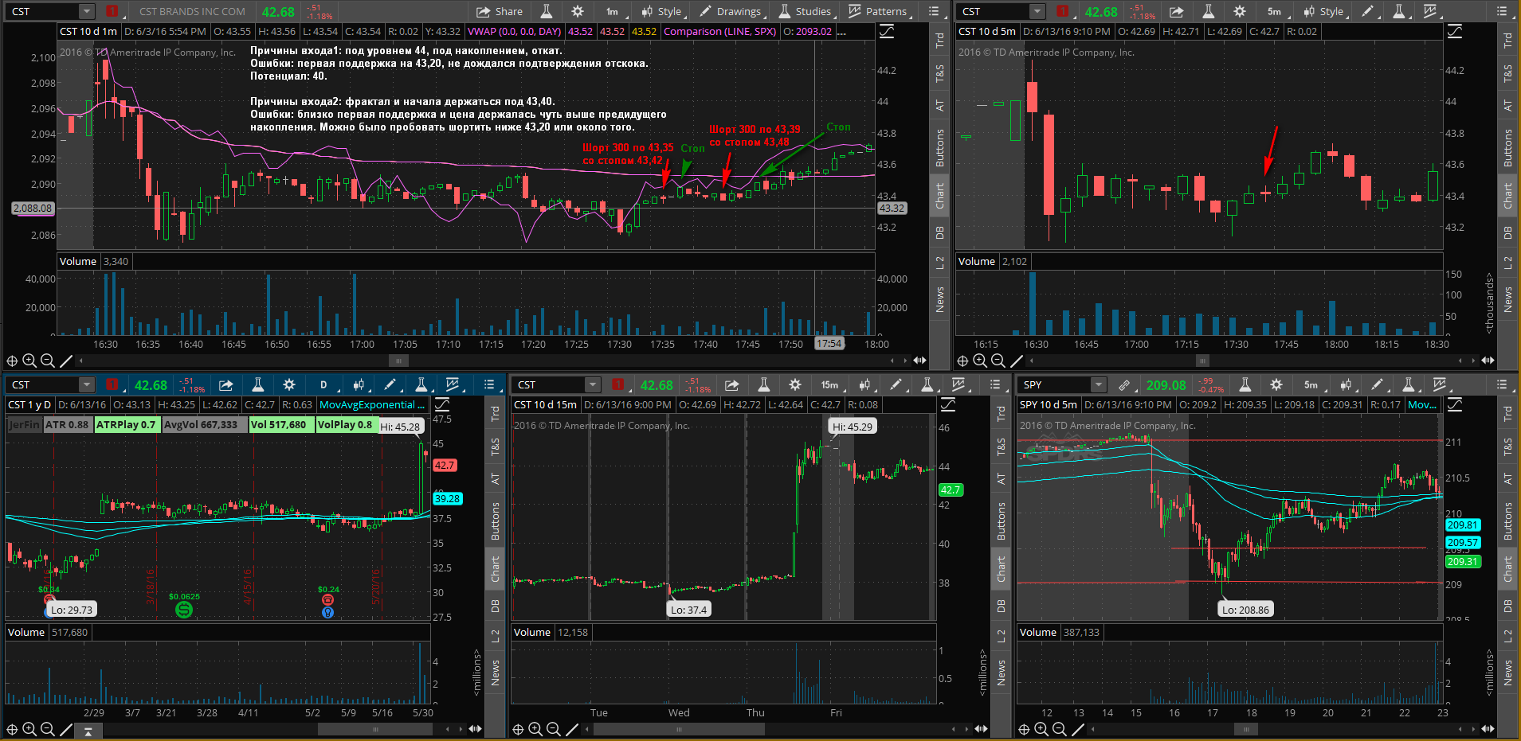The image size is (1521, 741).
Task: Open share icon in bottom-left CST daily chart
Action: coord(226,384)
